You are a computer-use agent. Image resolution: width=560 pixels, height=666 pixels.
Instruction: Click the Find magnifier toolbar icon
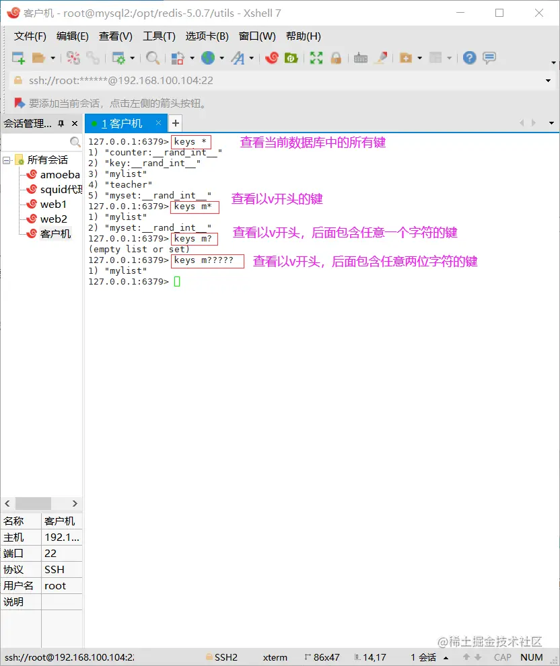pyautogui.click(x=153, y=58)
